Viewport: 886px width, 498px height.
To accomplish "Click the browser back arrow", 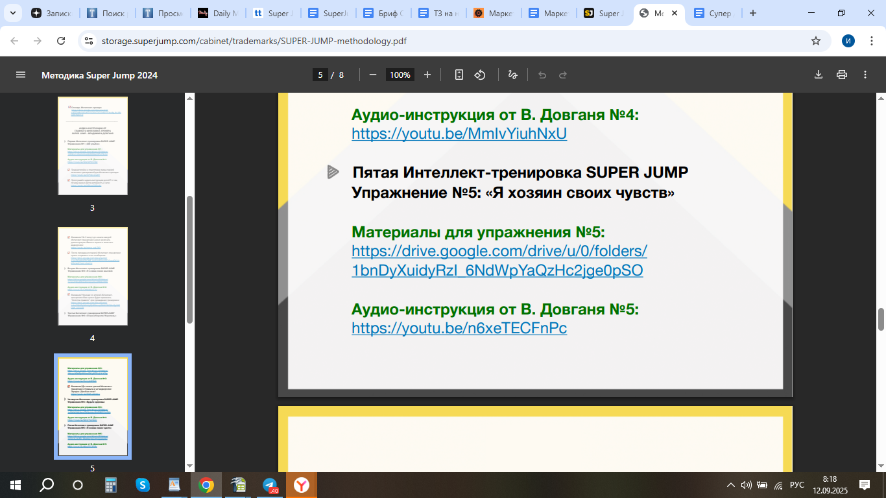I will [14, 40].
